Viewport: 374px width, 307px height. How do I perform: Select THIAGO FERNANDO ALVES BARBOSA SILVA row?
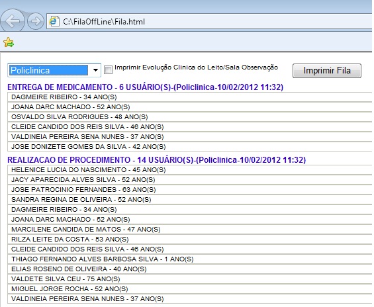[x=190, y=259]
